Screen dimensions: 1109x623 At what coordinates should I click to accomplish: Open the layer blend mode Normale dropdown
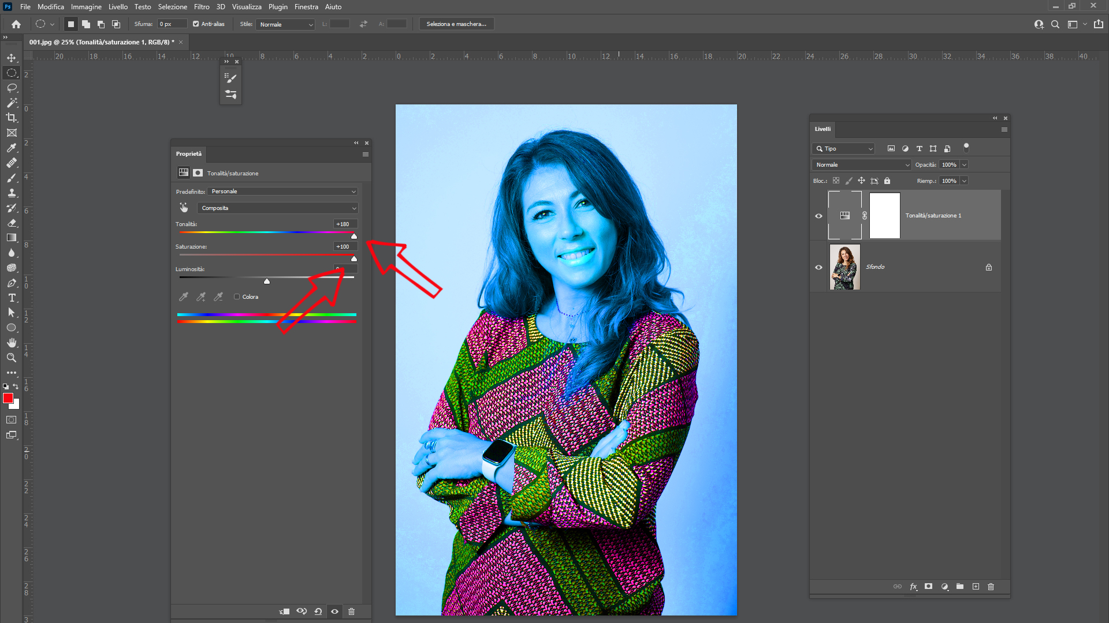click(861, 165)
